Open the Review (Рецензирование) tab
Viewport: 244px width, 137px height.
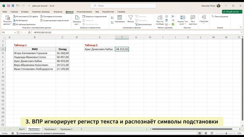[84, 12]
